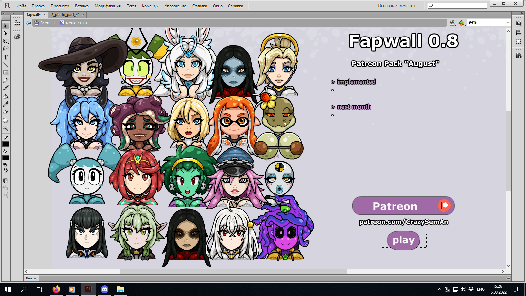This screenshot has height=296, width=526.
Task: Open the Текст menu
Action: (131, 6)
